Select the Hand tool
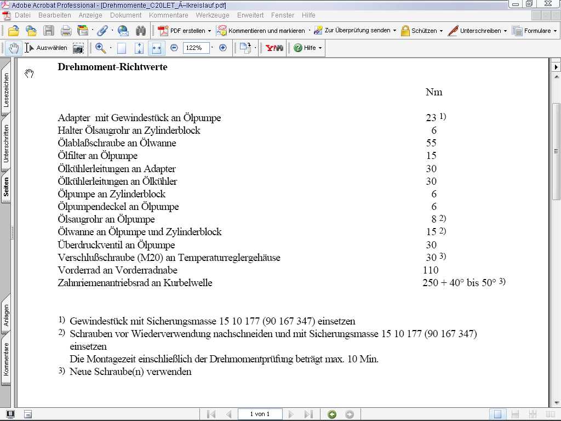Screen dimensions: 561x421 pos(13,48)
